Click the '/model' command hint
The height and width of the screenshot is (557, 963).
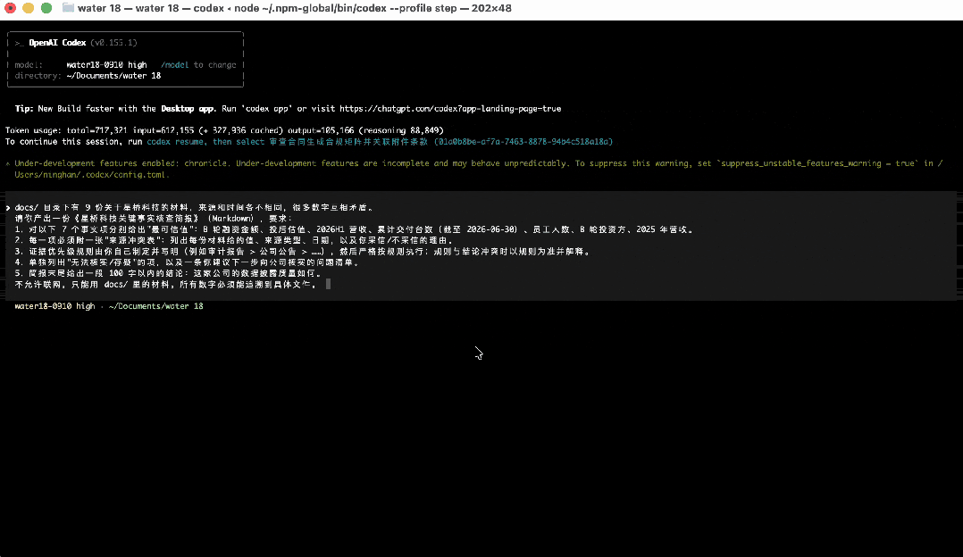[175, 65]
